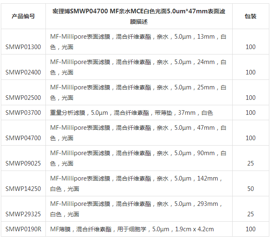Click package quantity 100 for SMWP02500

pos(251,98)
